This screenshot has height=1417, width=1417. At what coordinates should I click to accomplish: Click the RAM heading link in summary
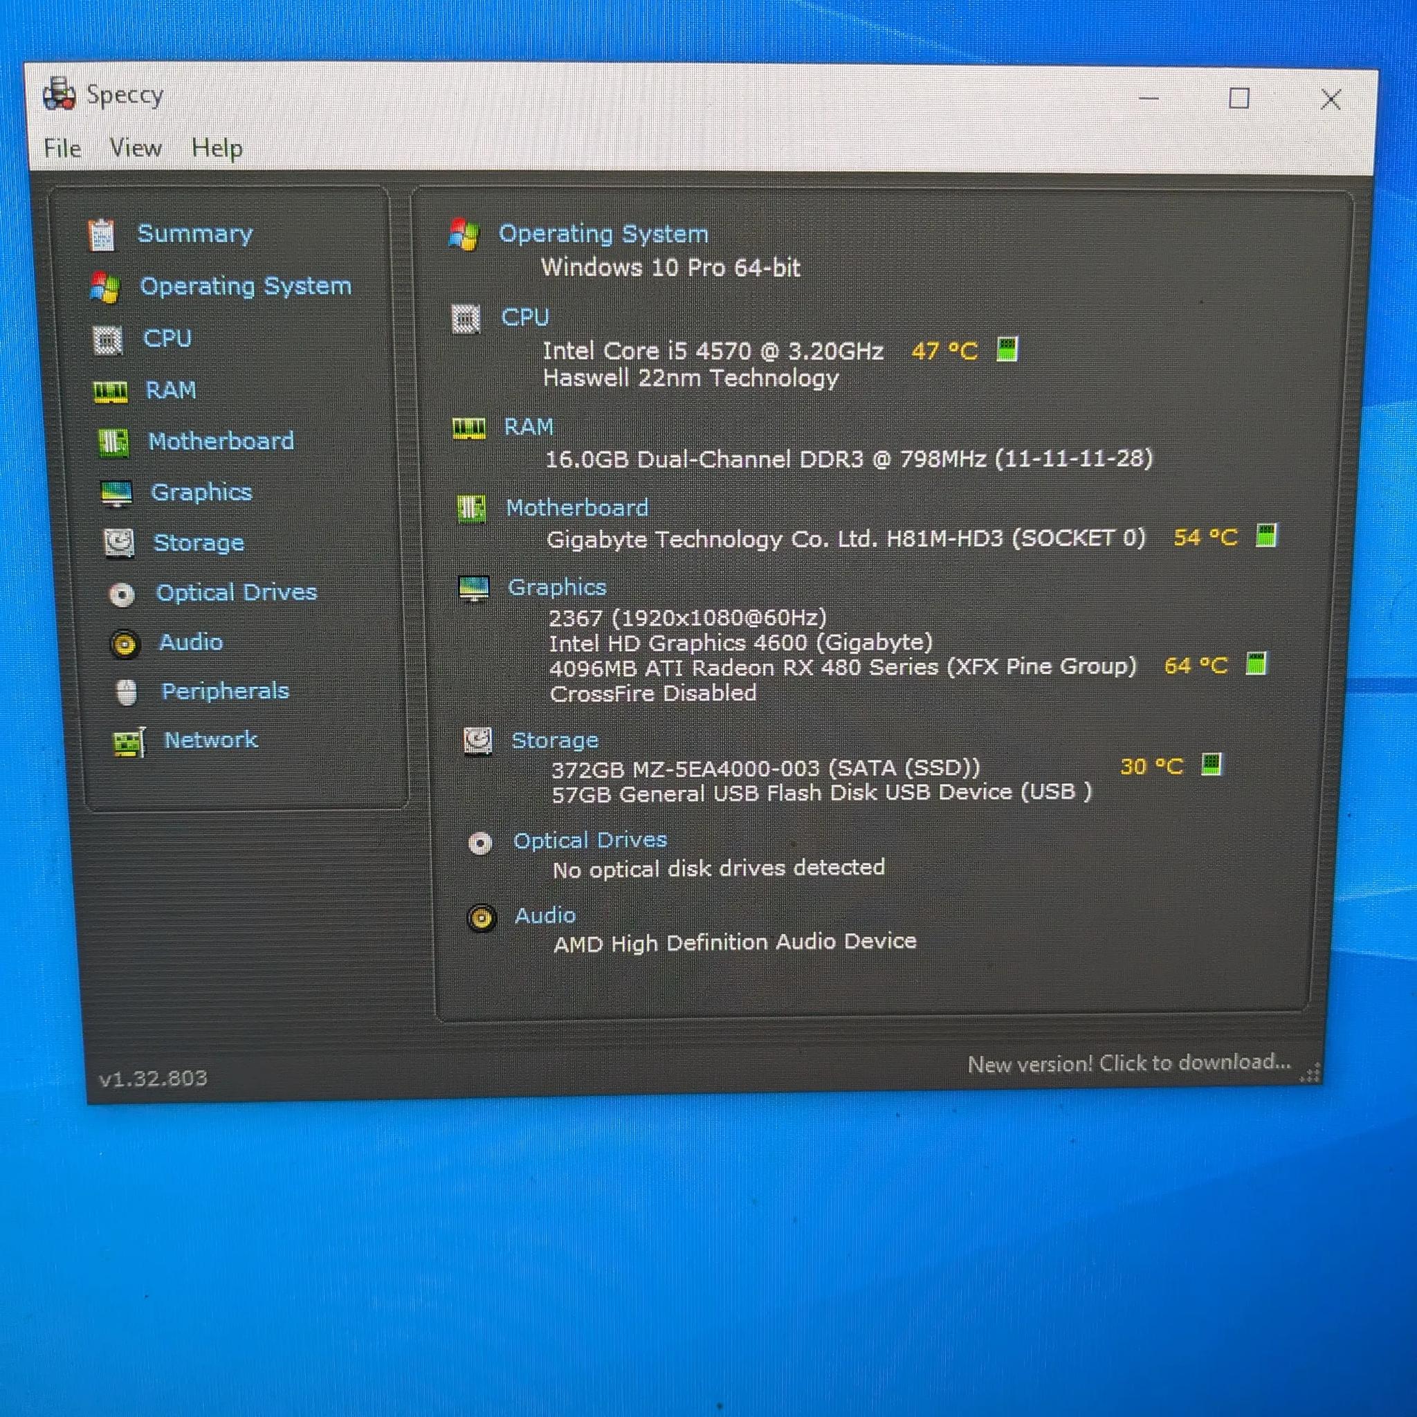click(x=529, y=427)
